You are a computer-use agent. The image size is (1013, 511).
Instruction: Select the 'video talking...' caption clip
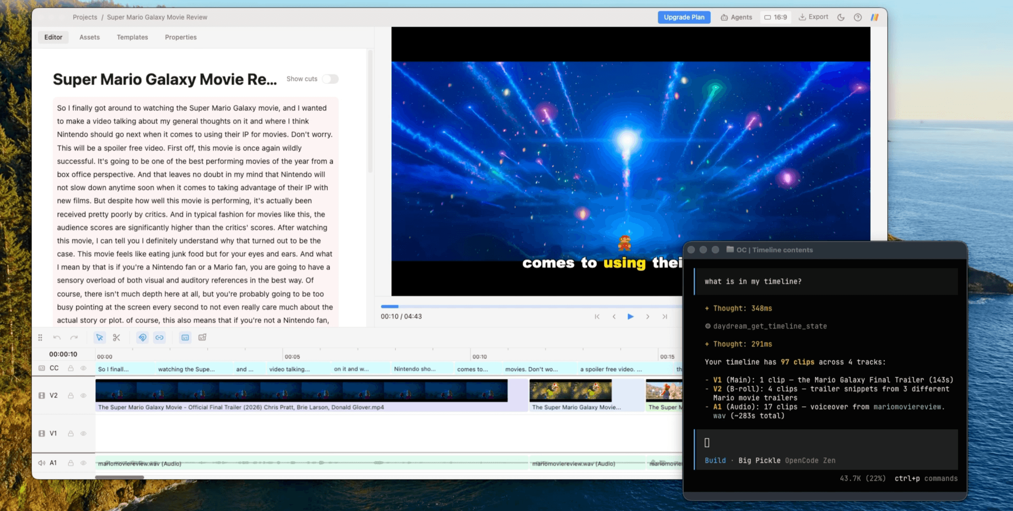pyautogui.click(x=298, y=369)
